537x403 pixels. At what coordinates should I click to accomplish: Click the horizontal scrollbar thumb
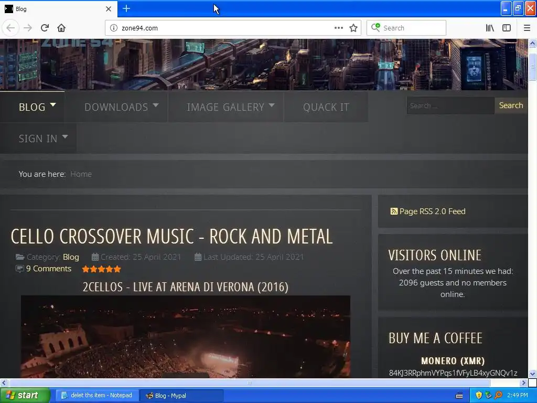(249, 383)
